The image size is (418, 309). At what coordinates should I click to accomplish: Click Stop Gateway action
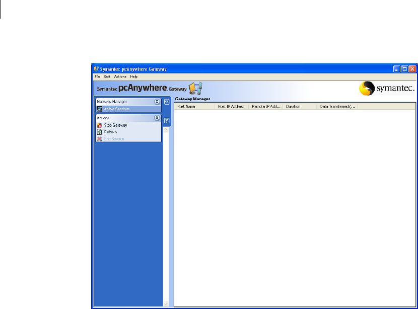(115, 125)
